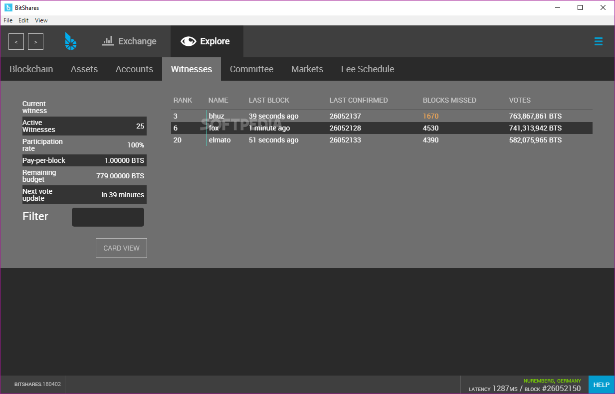
Task: Sort by RANK column header
Action: [x=183, y=100]
